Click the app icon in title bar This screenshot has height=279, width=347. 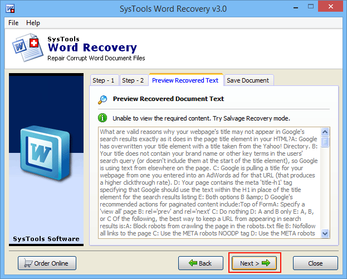tap(10, 9)
